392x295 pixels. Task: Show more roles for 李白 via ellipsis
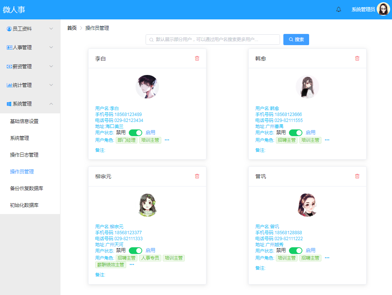167,140
